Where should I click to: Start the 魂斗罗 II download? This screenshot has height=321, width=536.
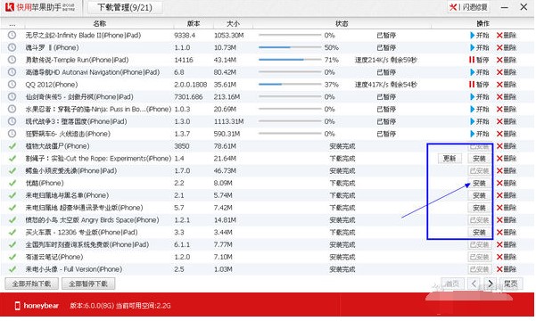click(480, 47)
